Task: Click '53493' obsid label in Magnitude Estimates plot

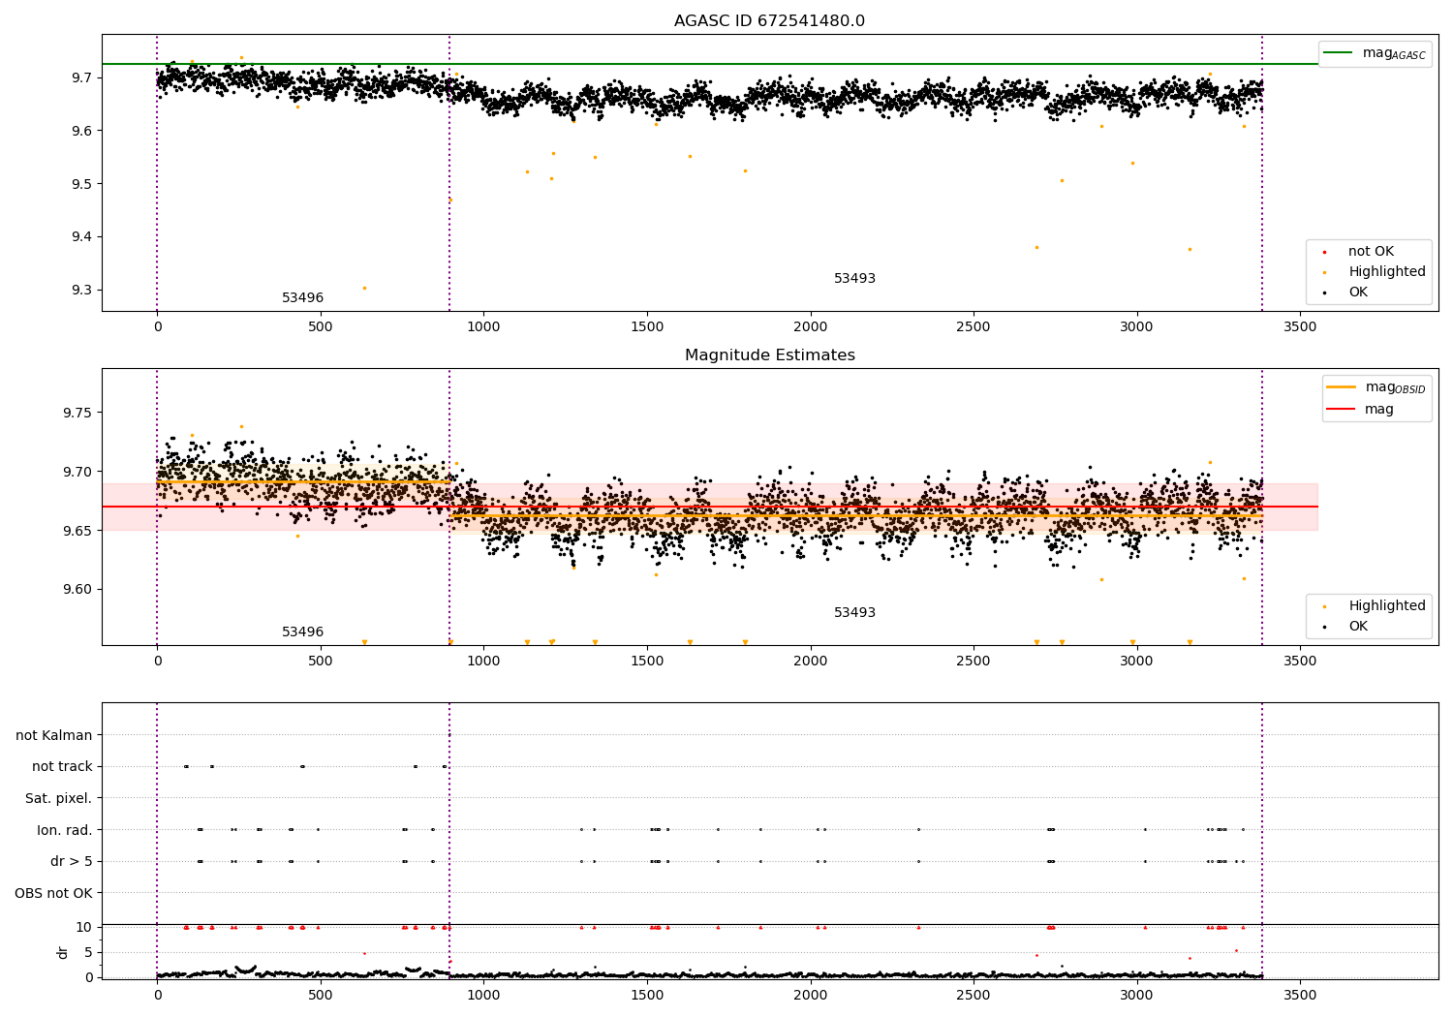Action: click(x=854, y=613)
